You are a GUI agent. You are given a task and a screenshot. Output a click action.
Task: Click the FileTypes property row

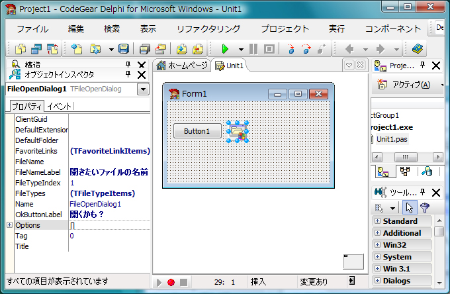[82, 193]
